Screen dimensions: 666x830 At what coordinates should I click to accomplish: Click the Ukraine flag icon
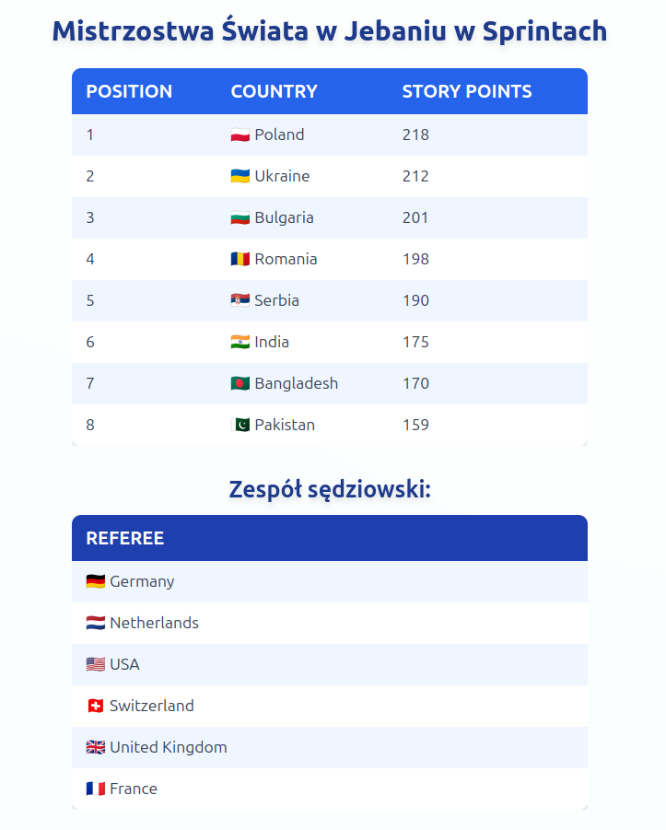(x=240, y=177)
